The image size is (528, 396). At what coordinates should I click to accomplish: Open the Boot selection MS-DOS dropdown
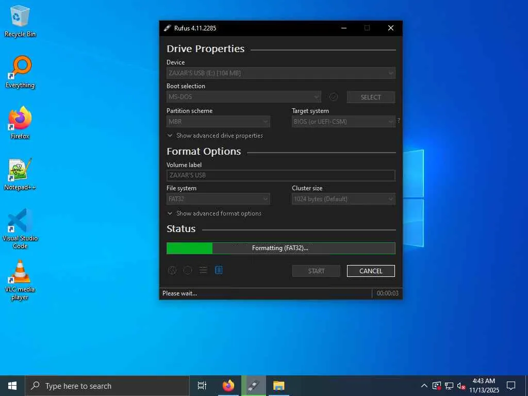pos(244,97)
